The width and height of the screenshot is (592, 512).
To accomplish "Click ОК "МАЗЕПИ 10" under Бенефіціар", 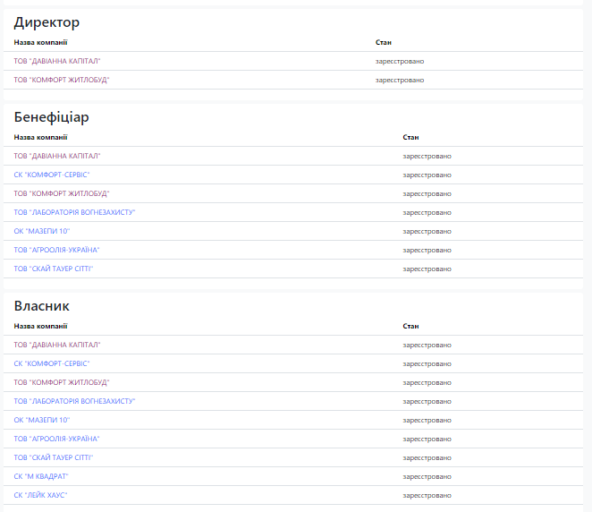I will (42, 231).
